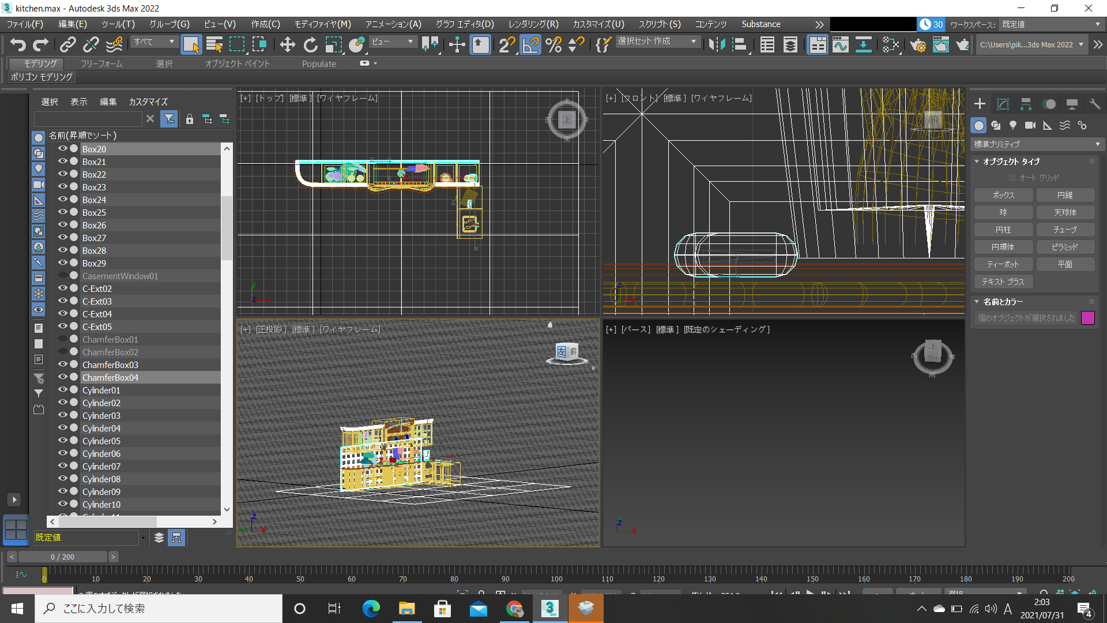The height and width of the screenshot is (623, 1107).
Task: Choose the Select and Scale tool
Action: pyautogui.click(x=333, y=44)
